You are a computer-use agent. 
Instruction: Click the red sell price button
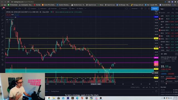point(8,15)
